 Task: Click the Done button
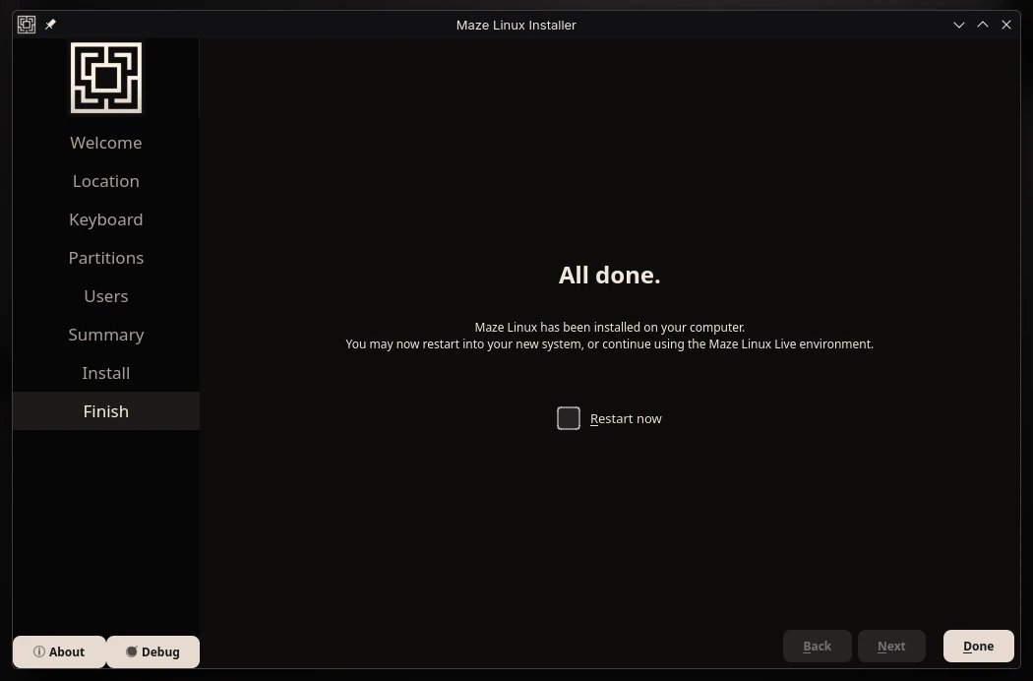click(978, 646)
